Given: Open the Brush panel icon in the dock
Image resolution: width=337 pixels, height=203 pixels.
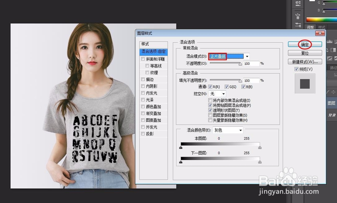Looking at the screenshot, I should 298,15.
